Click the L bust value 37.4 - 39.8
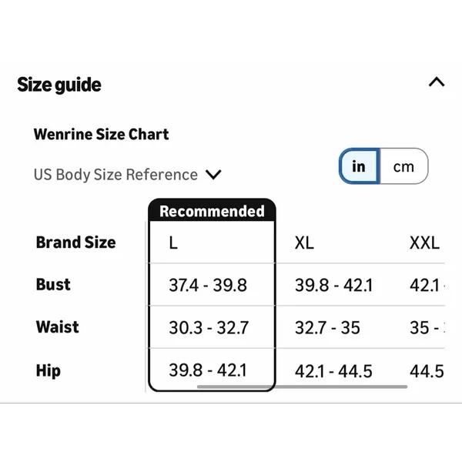Image resolution: width=462 pixels, height=462 pixels. click(208, 285)
